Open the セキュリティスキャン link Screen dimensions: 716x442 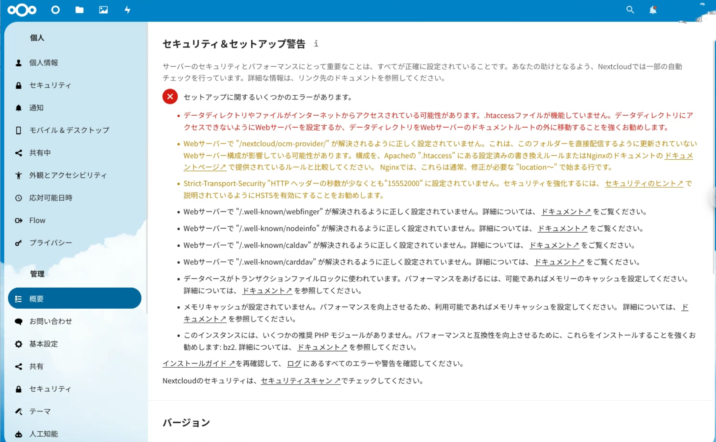tap(301, 381)
